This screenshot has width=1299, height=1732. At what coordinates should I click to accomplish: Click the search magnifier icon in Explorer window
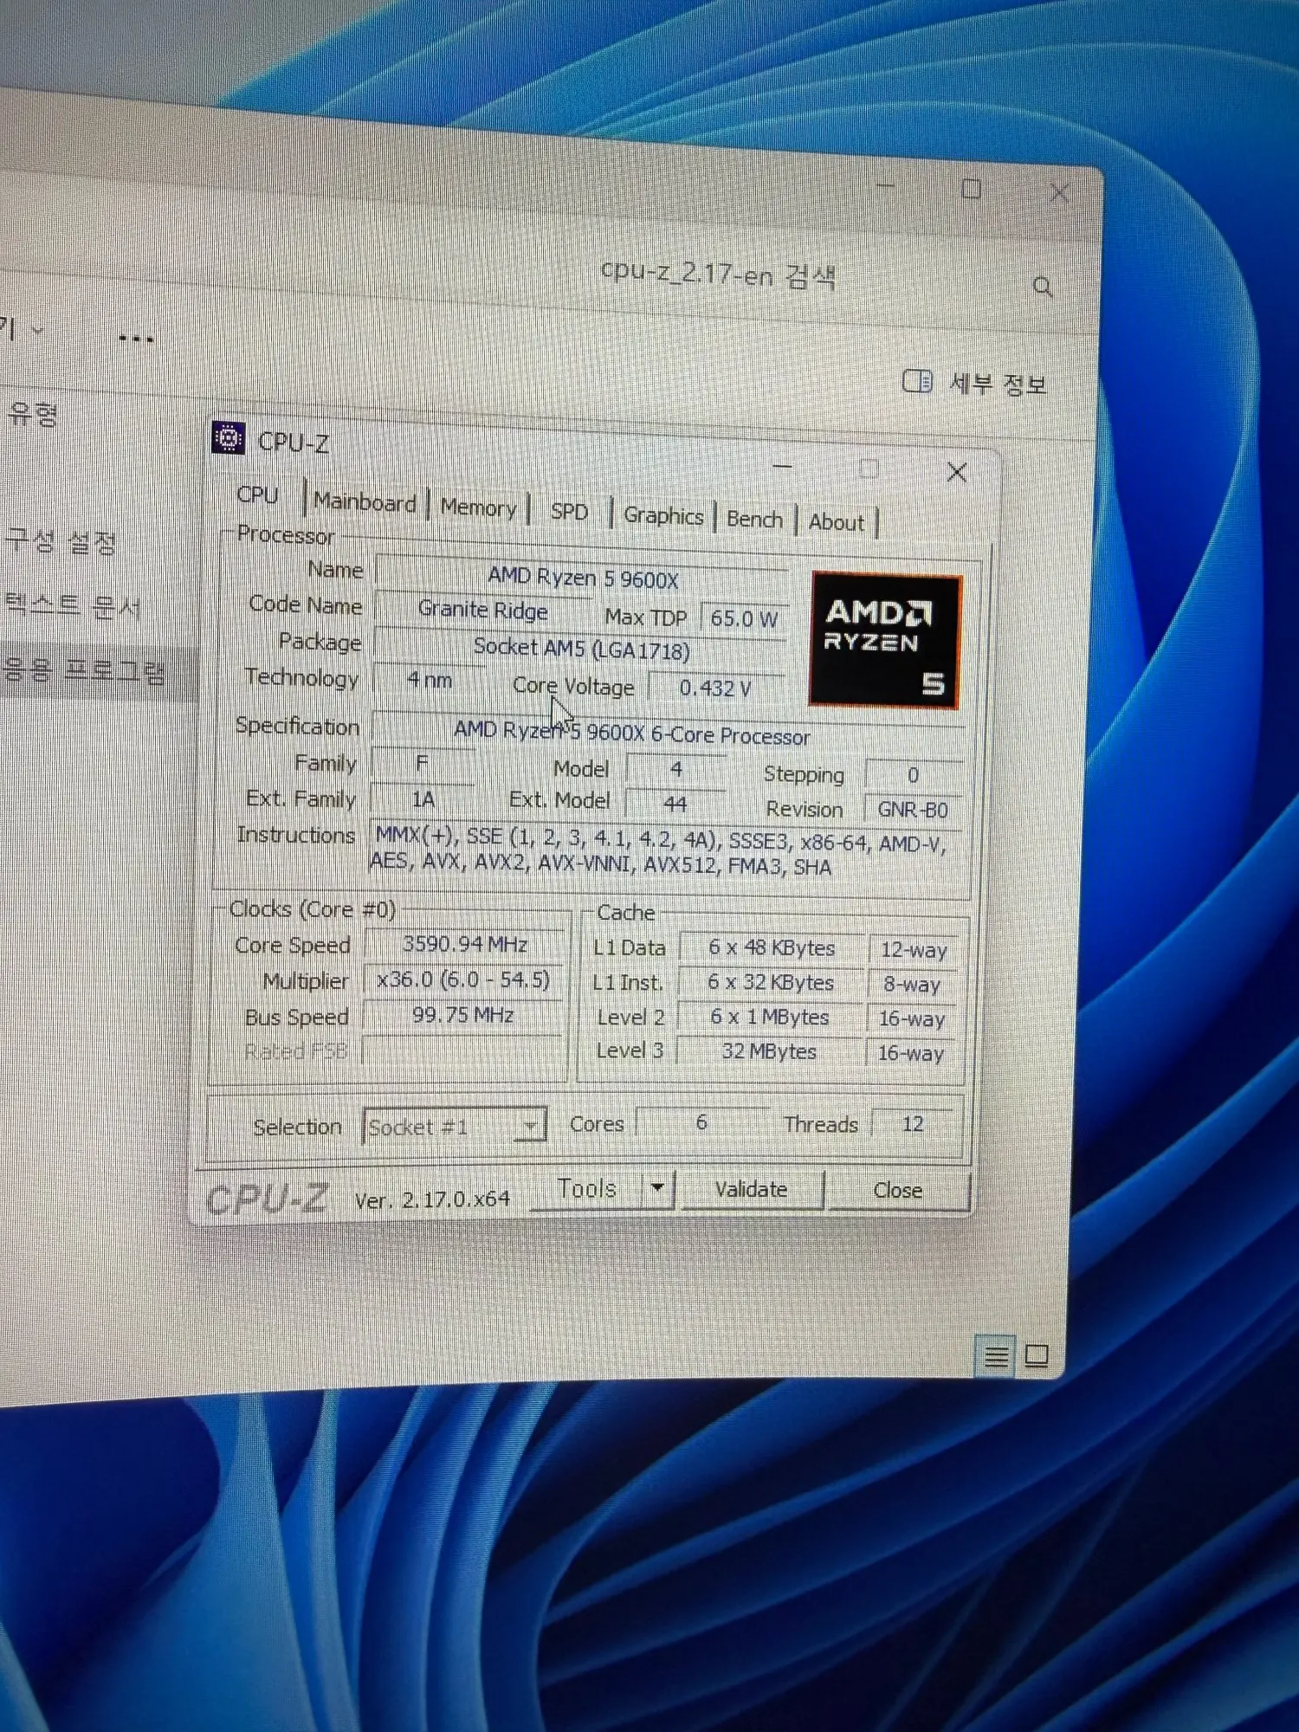pyautogui.click(x=1043, y=287)
